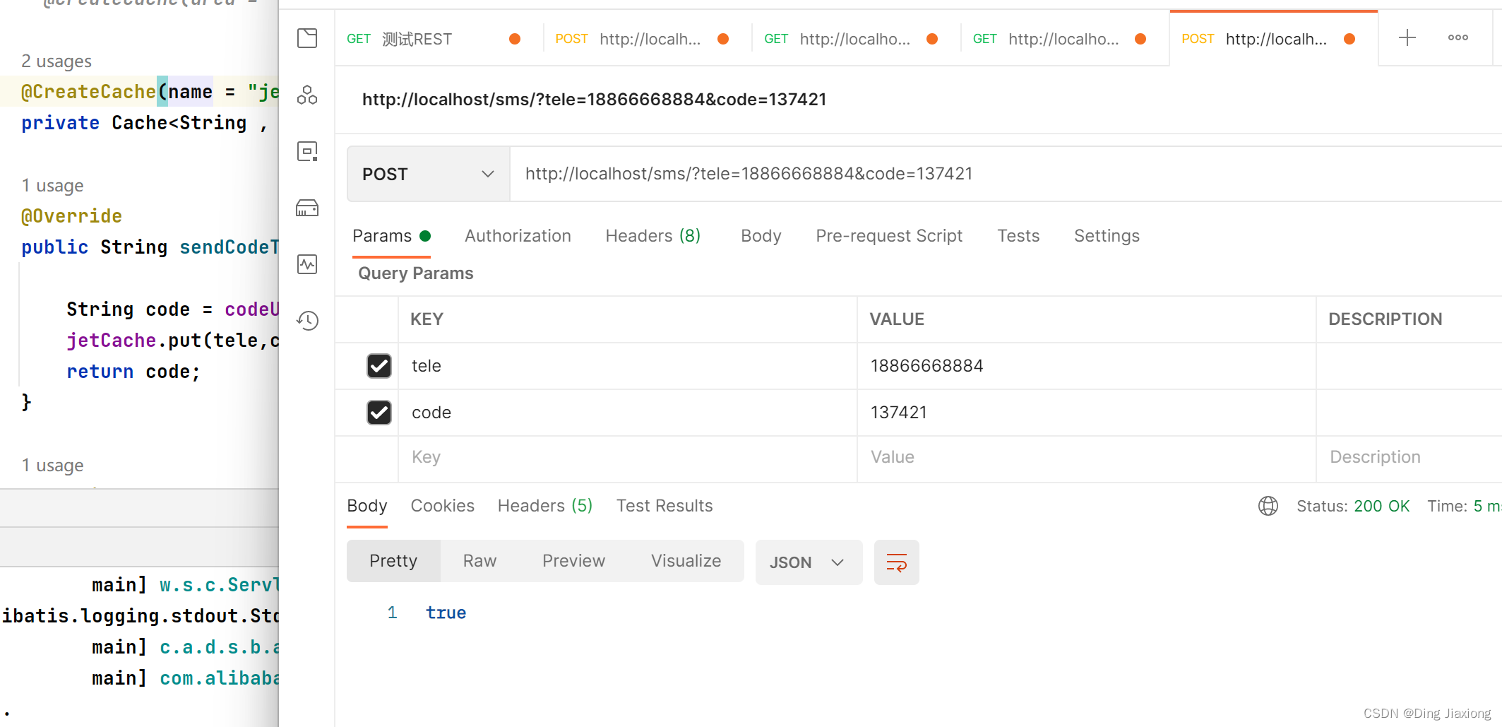Open the request Headers (8) tab
Image resolution: width=1502 pixels, height=727 pixels.
[652, 236]
